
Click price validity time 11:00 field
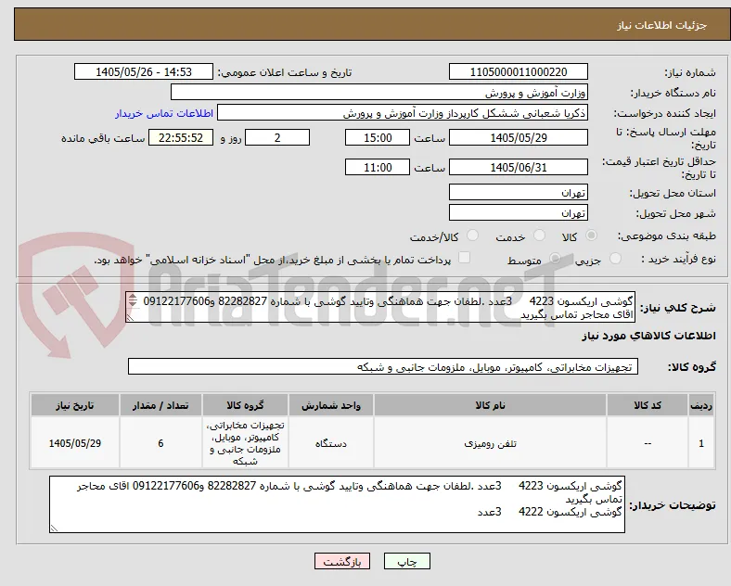click(x=378, y=167)
